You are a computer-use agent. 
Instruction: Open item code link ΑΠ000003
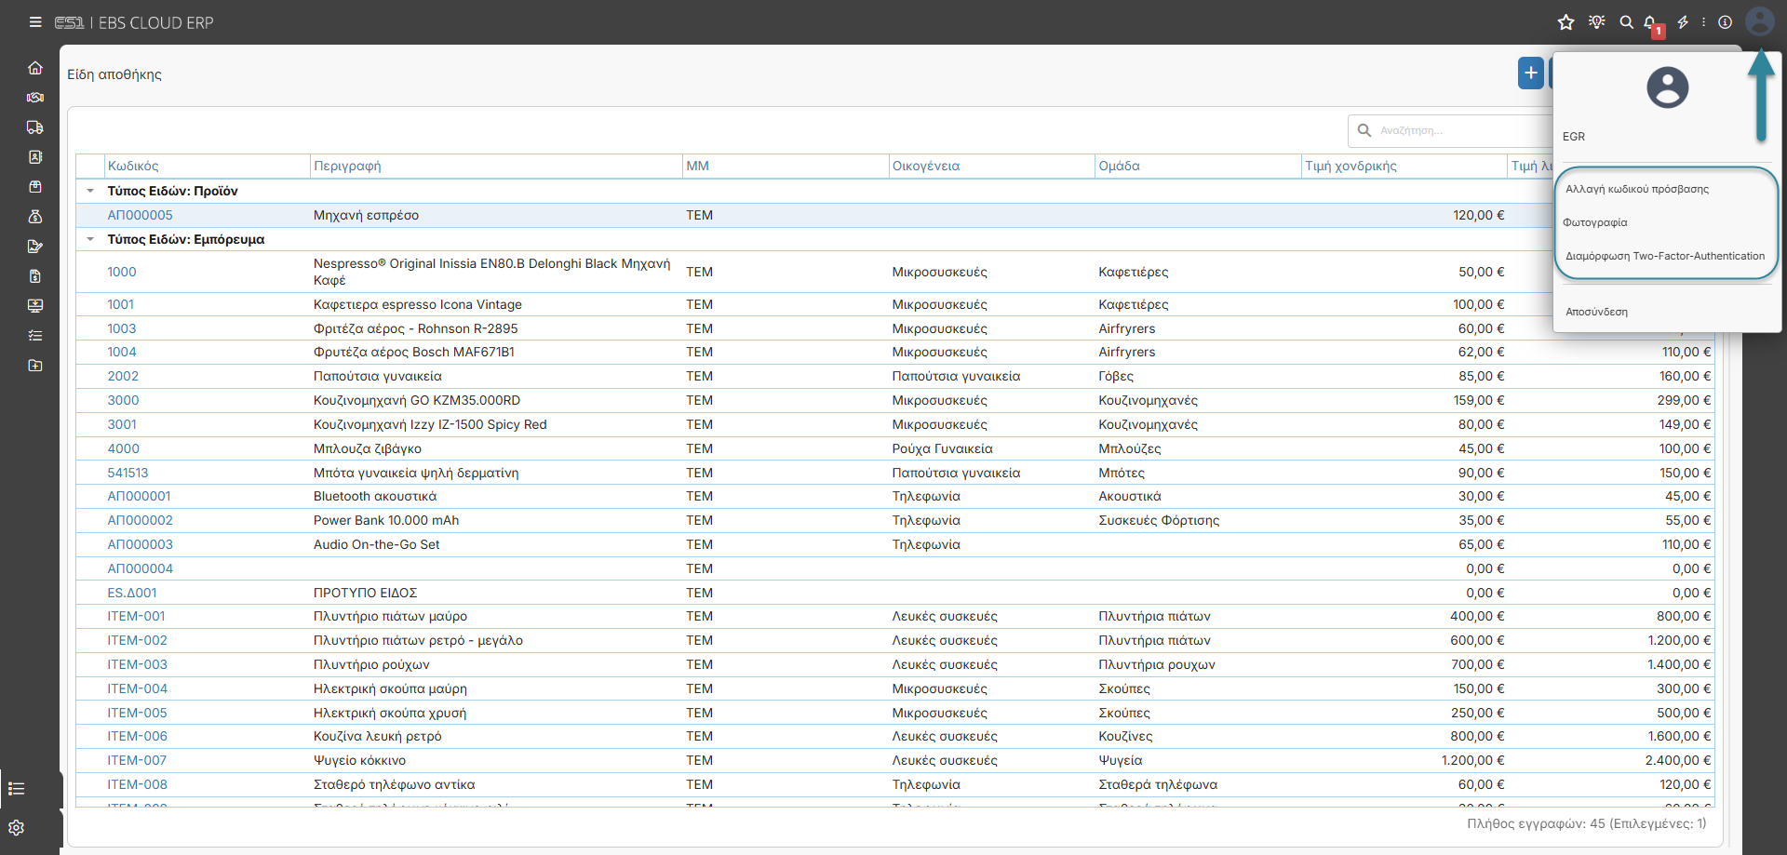140,544
